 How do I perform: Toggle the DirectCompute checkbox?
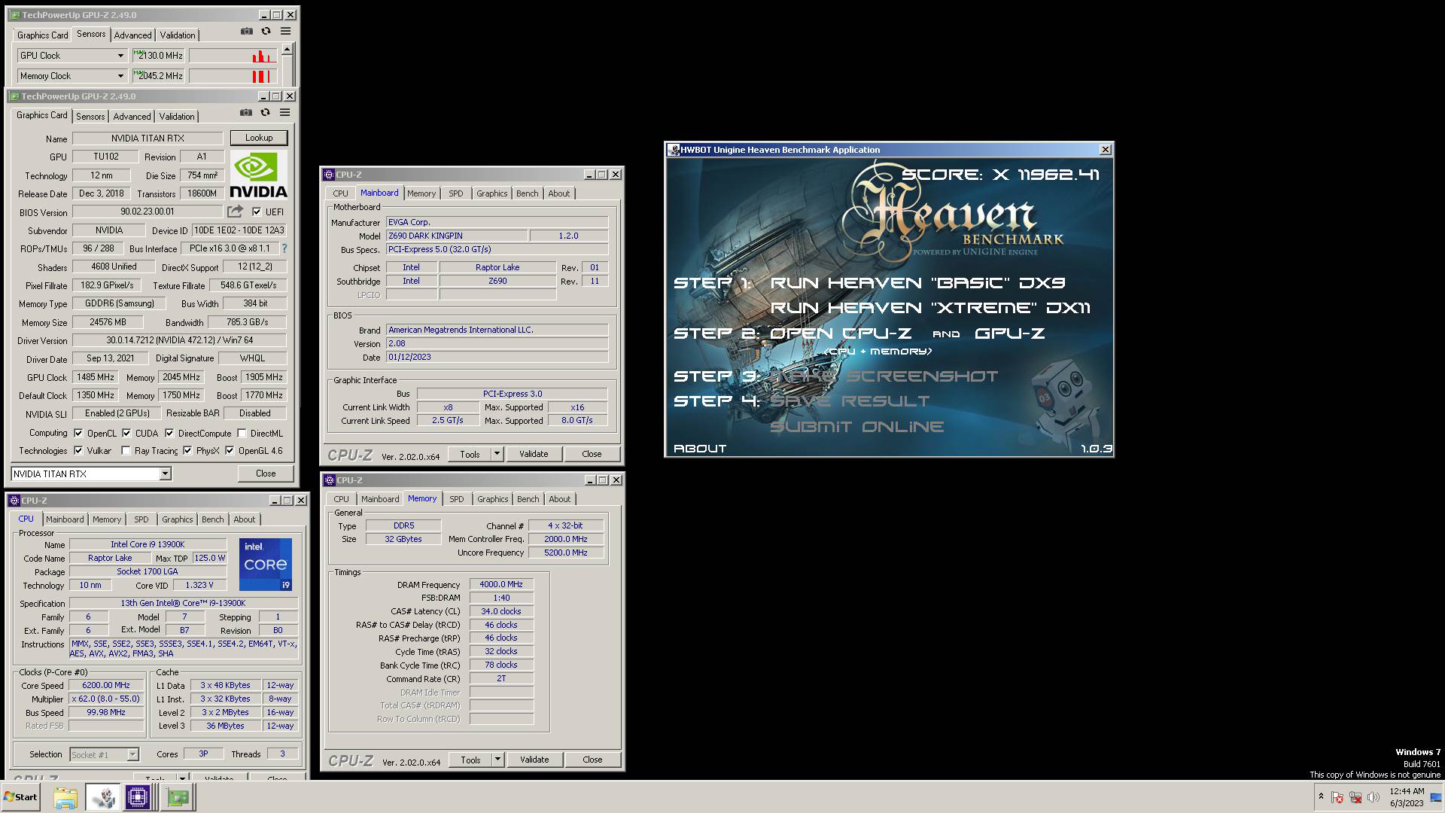[169, 433]
